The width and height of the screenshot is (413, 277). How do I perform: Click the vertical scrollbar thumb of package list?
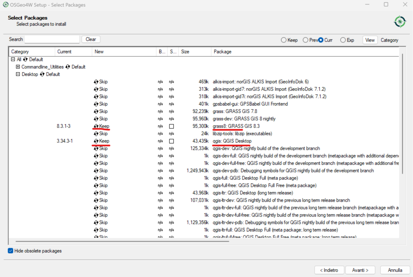pos(402,114)
